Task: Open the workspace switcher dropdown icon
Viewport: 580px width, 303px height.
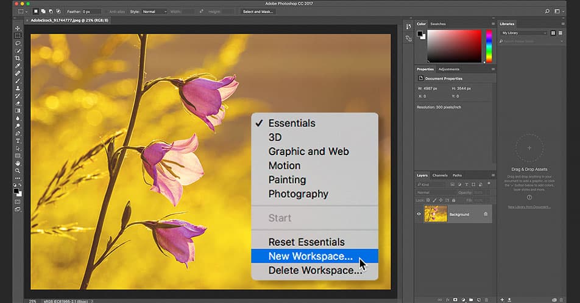Action: tap(559, 12)
